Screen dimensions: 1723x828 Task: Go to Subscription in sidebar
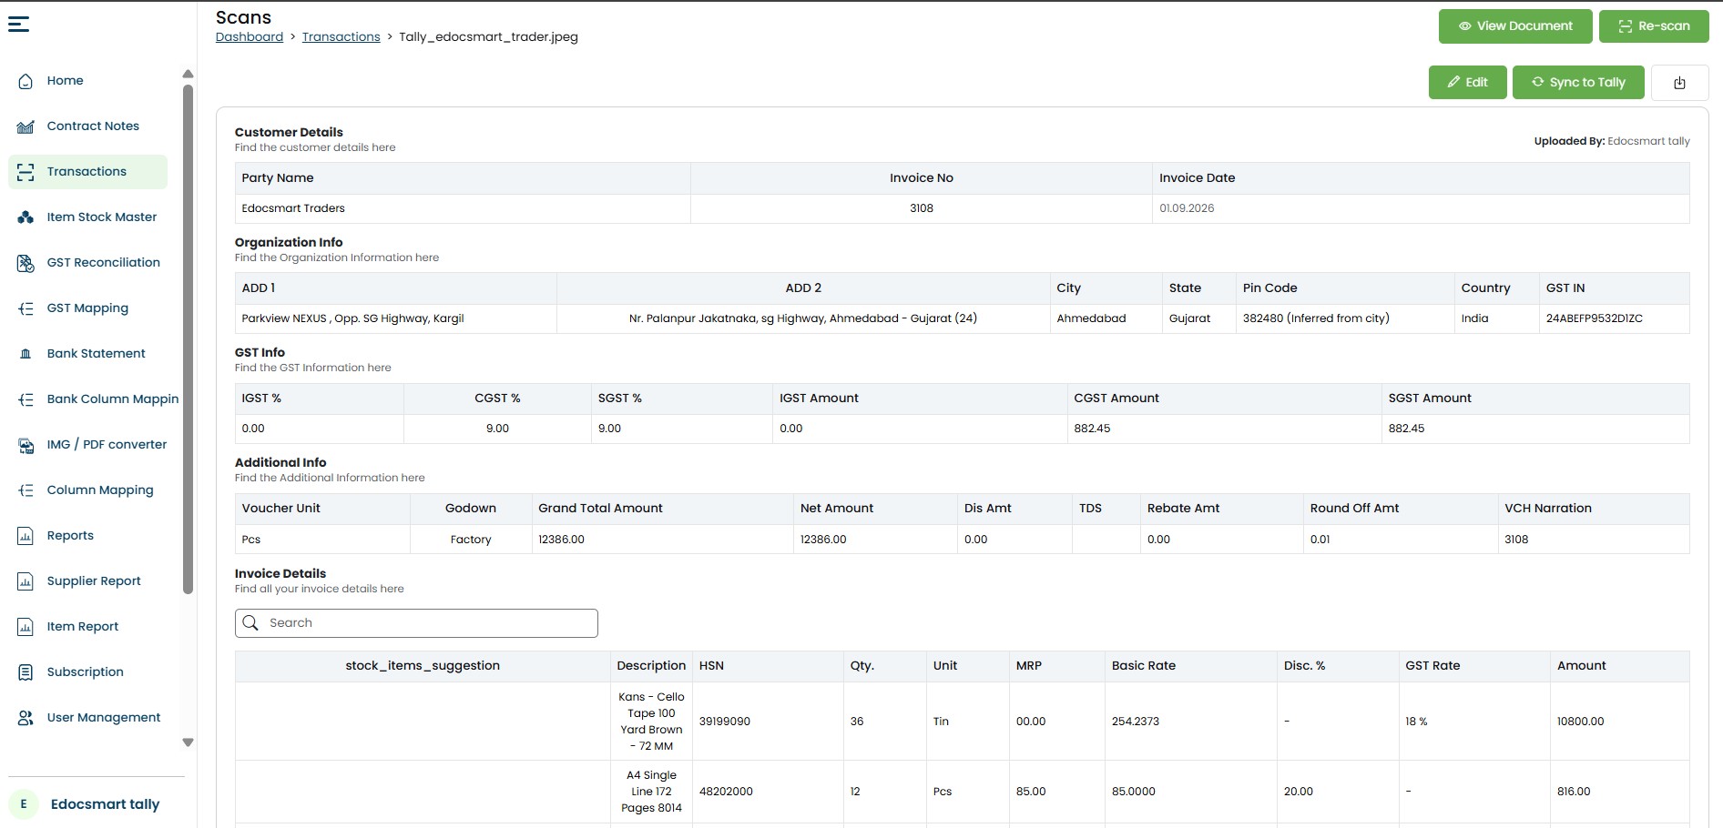(85, 672)
